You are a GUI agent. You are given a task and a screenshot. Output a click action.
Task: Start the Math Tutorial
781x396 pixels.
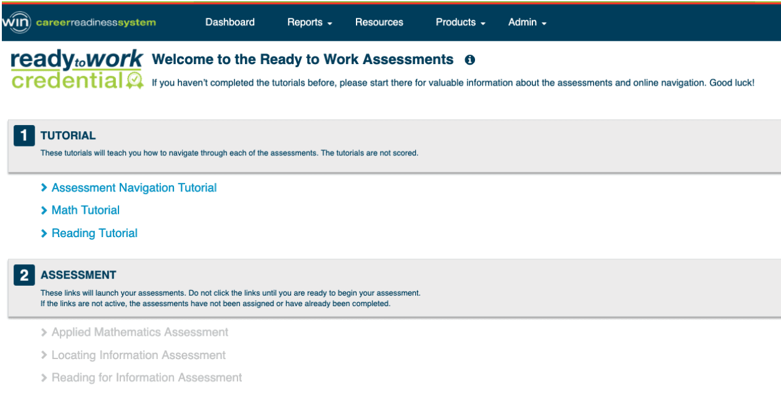[x=86, y=211]
